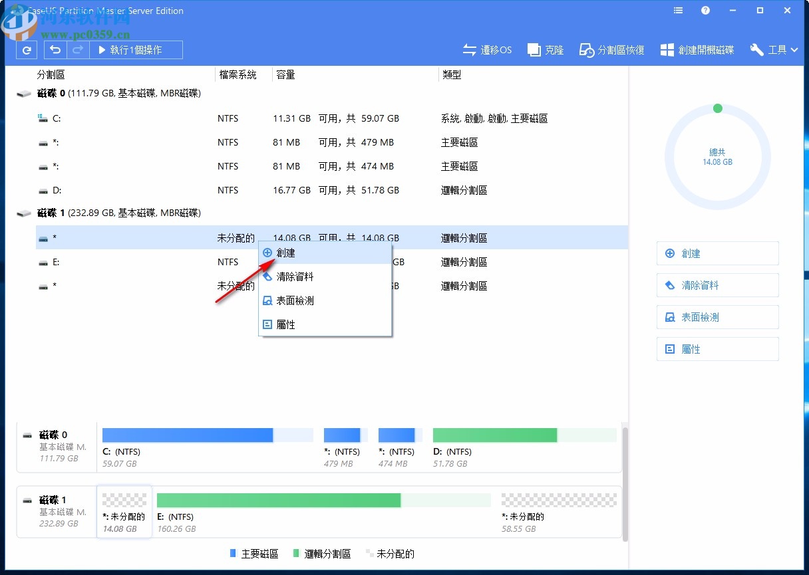Click the 分割區恢復 partition recovery icon

[x=611, y=49]
